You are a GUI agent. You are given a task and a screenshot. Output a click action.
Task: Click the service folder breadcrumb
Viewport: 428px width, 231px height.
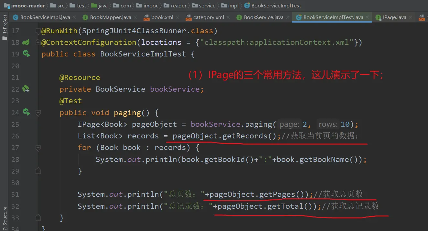[207, 5]
